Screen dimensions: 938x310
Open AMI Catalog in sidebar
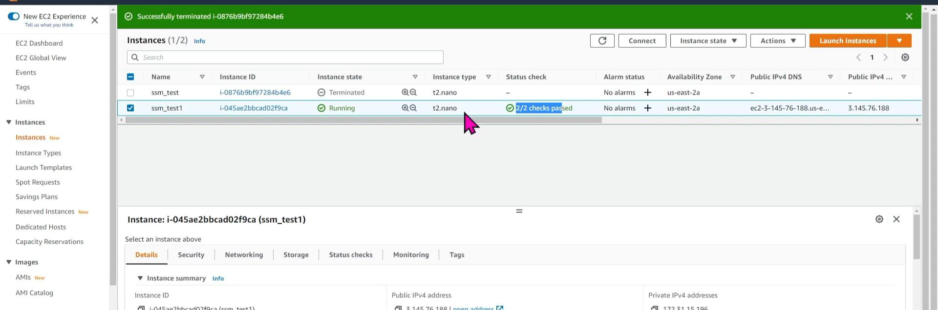34,293
